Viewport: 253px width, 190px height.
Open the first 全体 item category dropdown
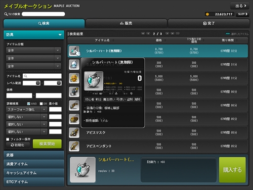34,50
